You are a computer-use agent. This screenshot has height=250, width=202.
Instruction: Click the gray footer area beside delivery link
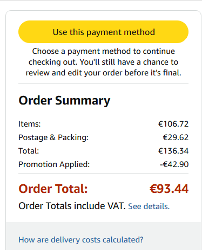pos(172,240)
